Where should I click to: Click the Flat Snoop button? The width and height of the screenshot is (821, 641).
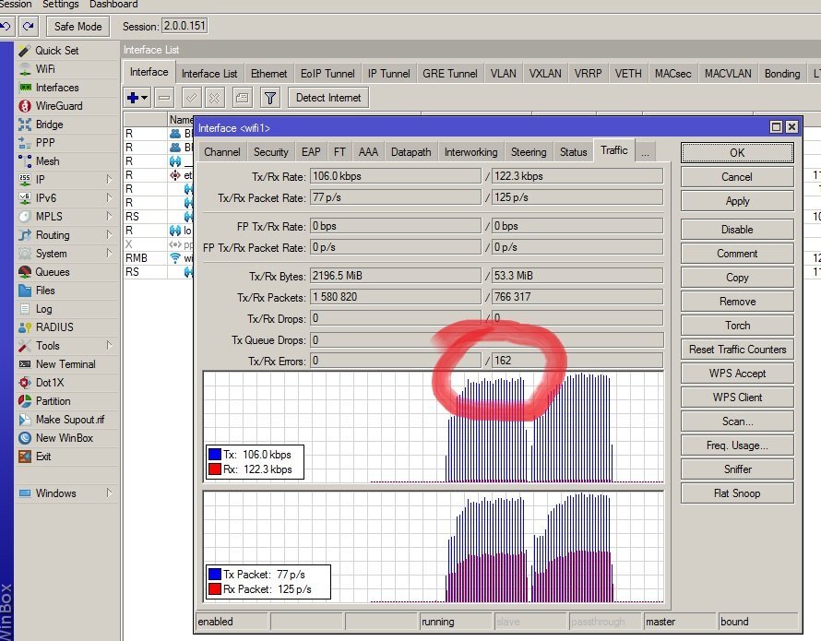pyautogui.click(x=737, y=493)
